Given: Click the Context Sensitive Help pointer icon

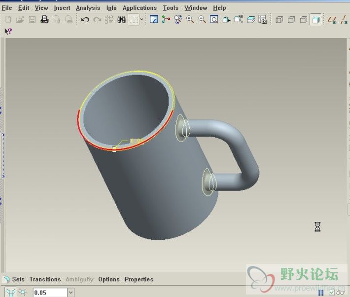Looking at the screenshot, I should tap(8, 31).
